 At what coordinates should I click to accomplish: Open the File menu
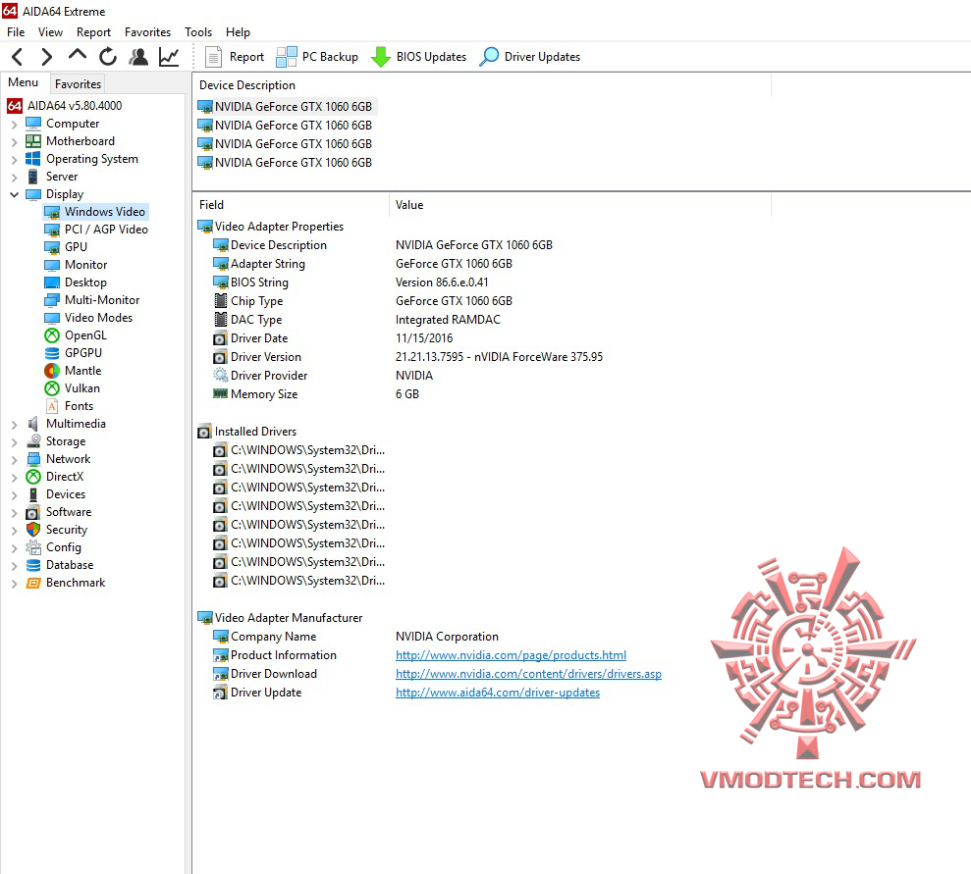16,32
